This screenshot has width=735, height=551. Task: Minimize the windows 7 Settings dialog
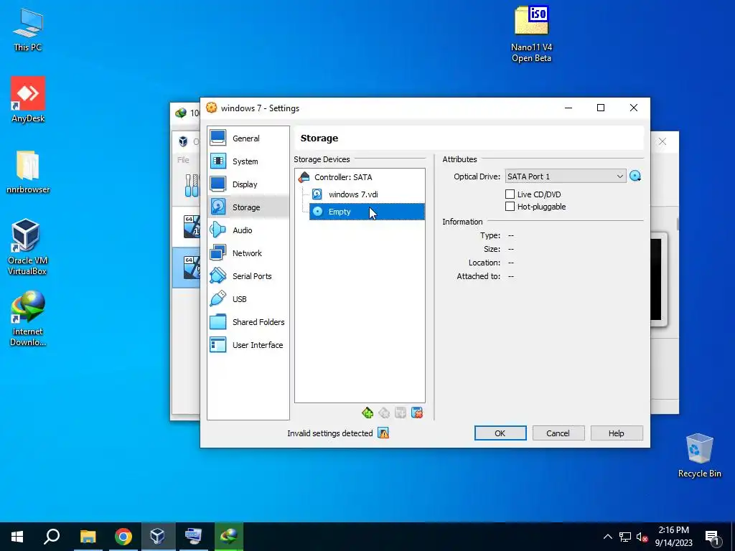point(568,108)
